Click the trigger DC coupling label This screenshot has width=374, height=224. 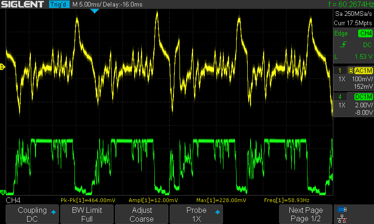click(x=367, y=45)
